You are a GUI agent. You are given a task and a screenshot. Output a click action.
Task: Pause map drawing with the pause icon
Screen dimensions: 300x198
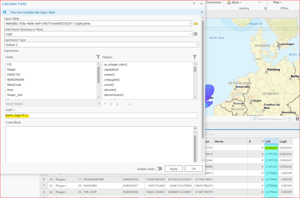[x=297, y=118]
